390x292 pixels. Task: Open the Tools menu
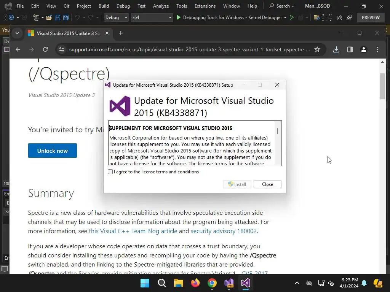point(182,6)
